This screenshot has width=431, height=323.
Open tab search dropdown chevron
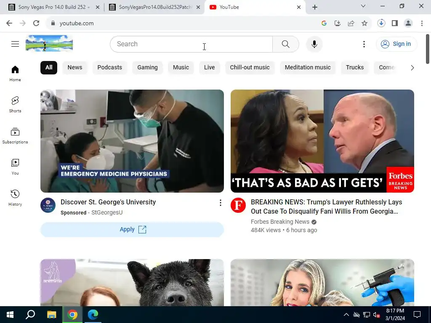pyautogui.click(x=363, y=6)
